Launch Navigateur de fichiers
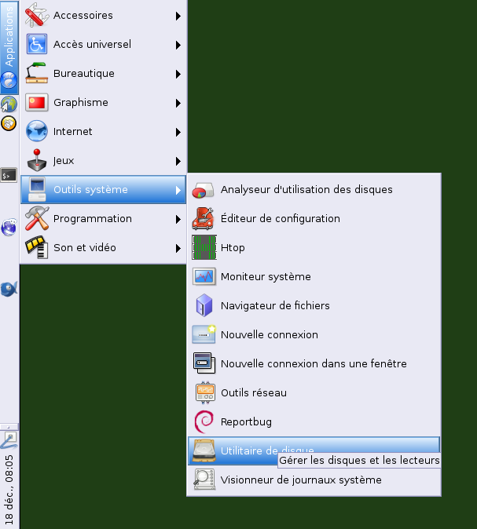 (x=275, y=305)
